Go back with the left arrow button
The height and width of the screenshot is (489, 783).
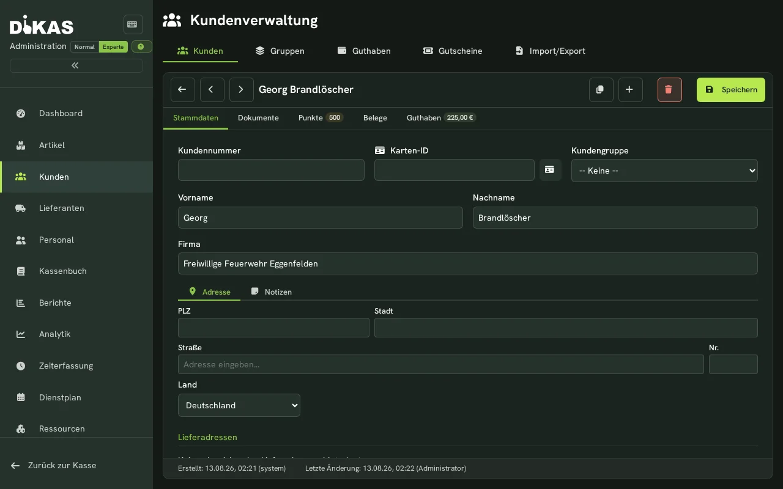click(x=183, y=90)
